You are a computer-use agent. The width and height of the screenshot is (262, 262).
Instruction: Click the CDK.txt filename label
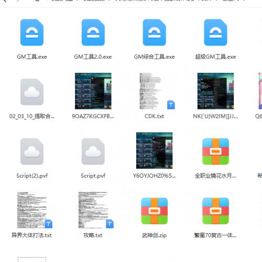(x=154, y=116)
